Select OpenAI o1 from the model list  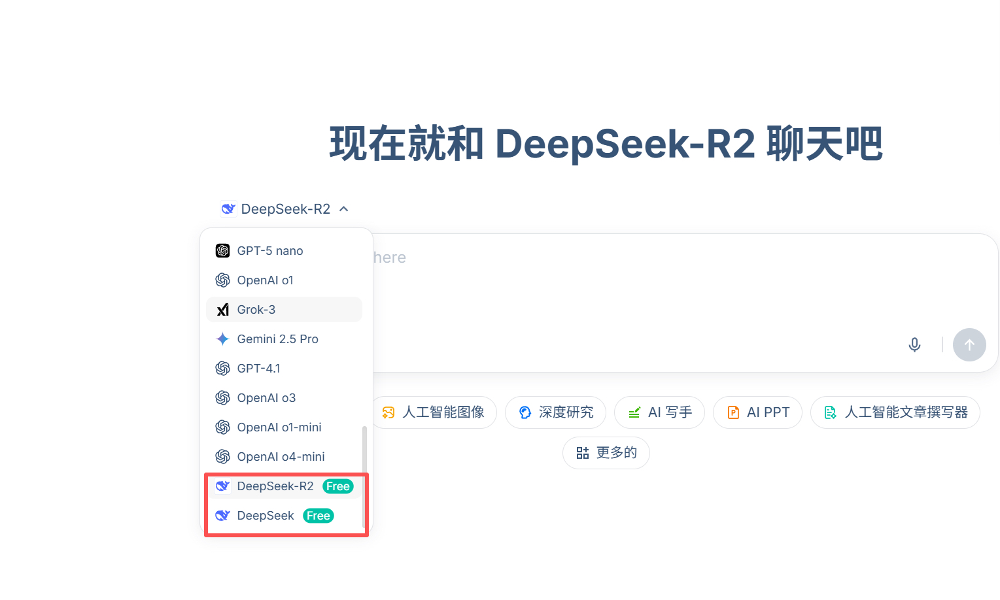point(284,280)
